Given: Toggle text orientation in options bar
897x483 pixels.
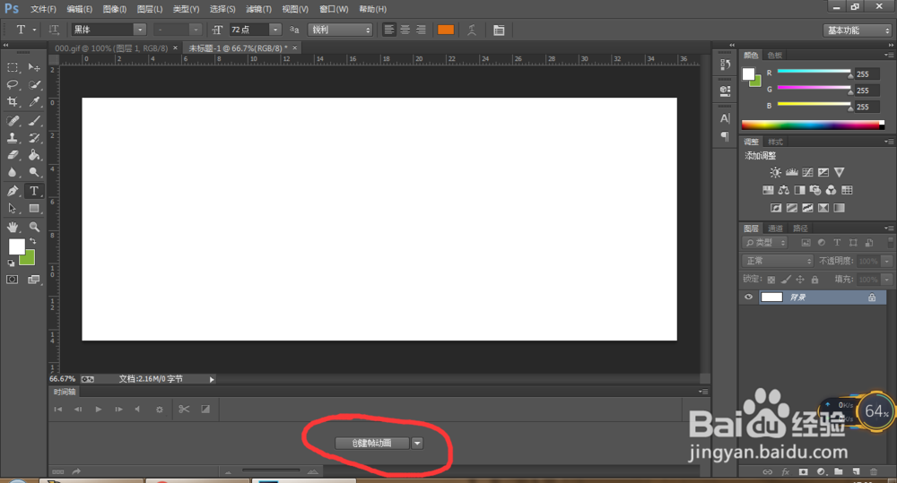Looking at the screenshot, I should tap(54, 30).
